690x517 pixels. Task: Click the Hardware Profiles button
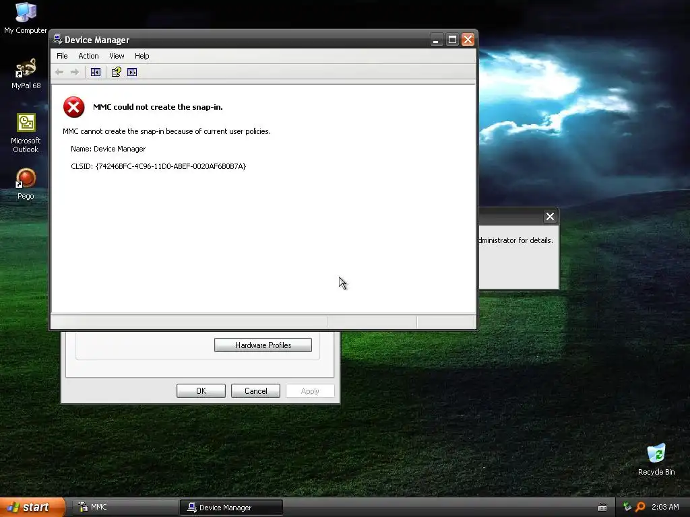pyautogui.click(x=263, y=345)
